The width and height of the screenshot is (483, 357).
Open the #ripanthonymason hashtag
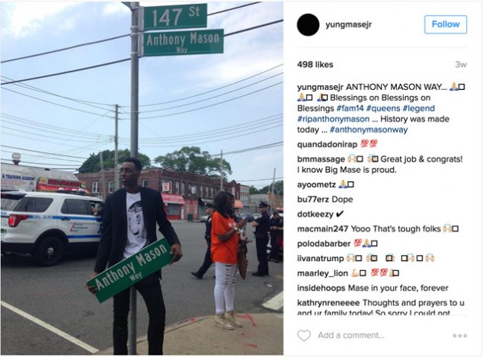tap(333, 119)
